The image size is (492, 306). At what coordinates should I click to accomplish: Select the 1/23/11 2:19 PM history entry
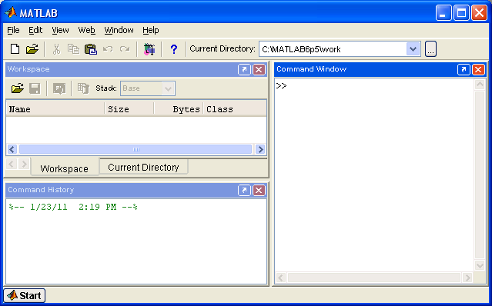click(73, 208)
